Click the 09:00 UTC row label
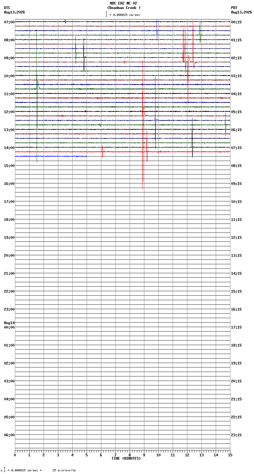The image size is (254, 474). pyautogui.click(x=9, y=58)
